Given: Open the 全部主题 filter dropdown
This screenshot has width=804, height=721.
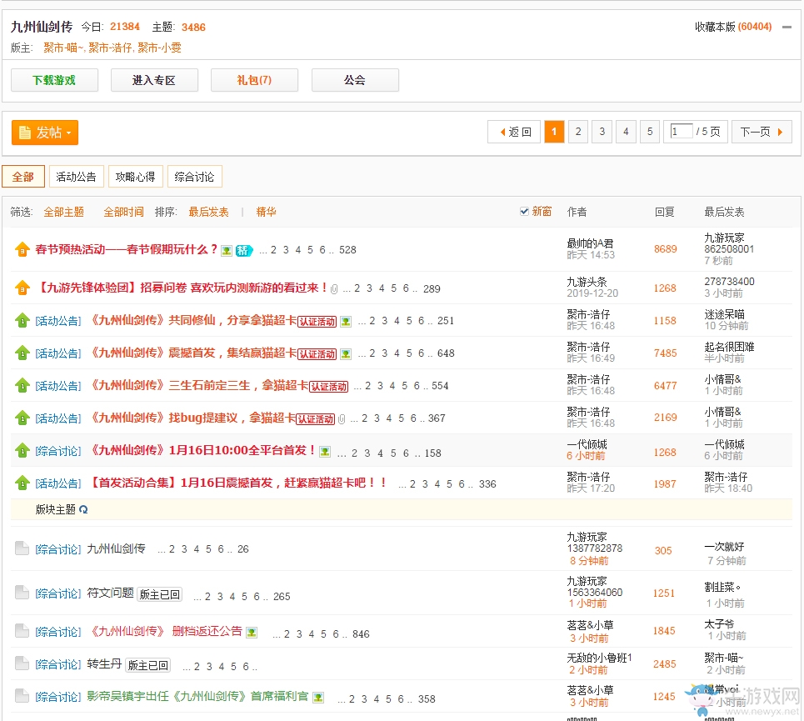Looking at the screenshot, I should click(x=63, y=212).
